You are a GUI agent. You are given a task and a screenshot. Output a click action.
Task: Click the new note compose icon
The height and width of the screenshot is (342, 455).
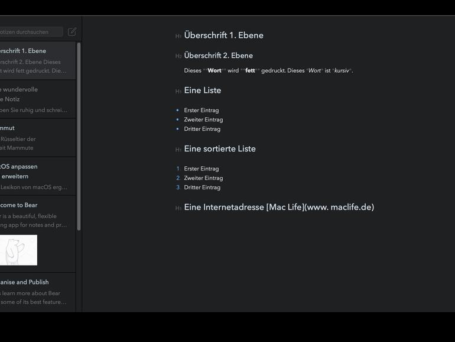tap(72, 32)
